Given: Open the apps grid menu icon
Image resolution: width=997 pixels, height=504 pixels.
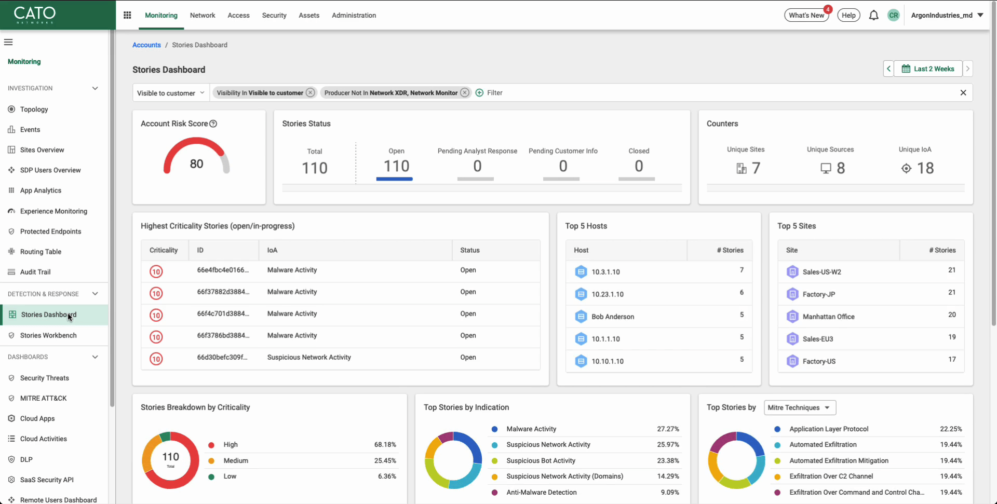Looking at the screenshot, I should click(127, 15).
